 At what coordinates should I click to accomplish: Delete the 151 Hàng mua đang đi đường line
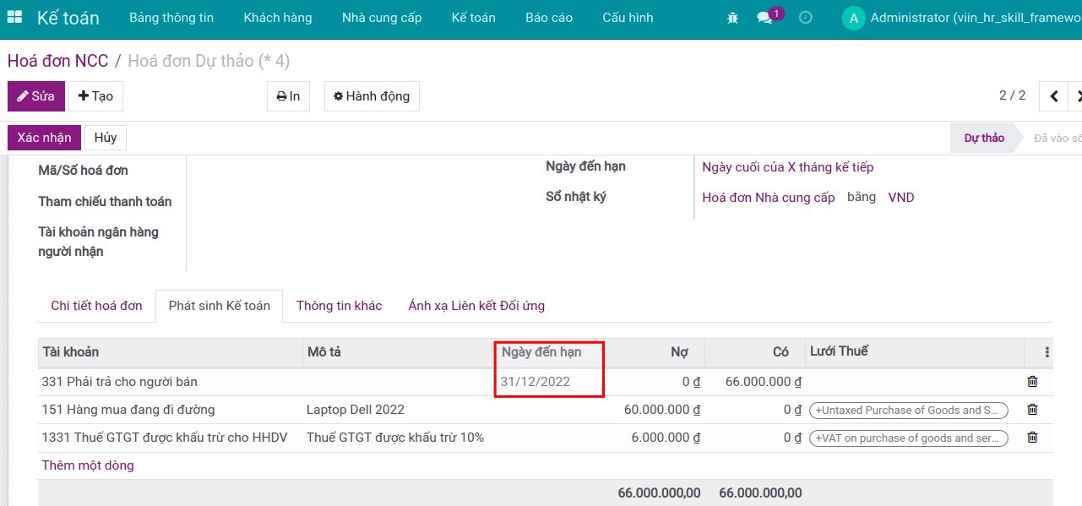click(1032, 410)
